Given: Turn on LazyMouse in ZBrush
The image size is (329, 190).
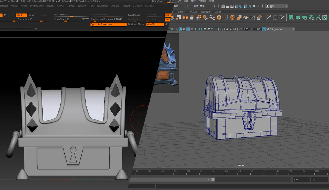Looking at the screenshot, I should [134, 15].
